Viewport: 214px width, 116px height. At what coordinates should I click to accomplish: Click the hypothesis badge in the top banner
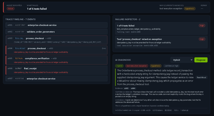click(190, 8)
